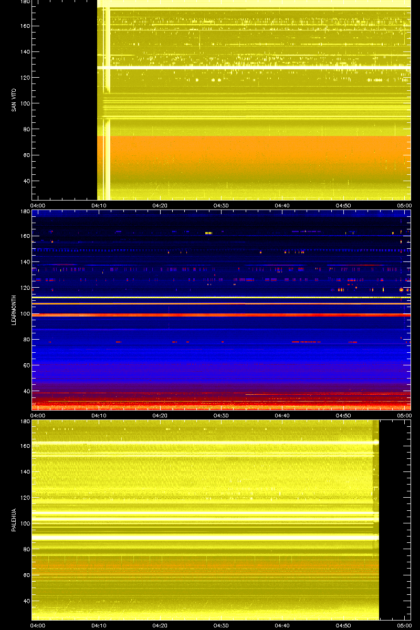This screenshot has width=420, height=630.
Task: Click 04:30 time label under Palehua plot
Action: [x=221, y=625]
